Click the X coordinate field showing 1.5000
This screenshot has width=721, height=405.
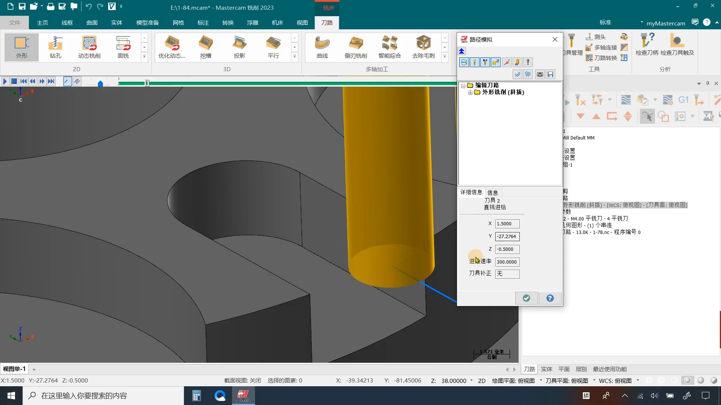(507, 224)
